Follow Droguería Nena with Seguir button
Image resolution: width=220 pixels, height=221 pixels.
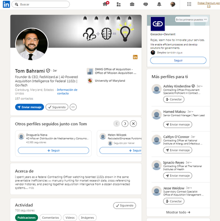click(x=53, y=150)
